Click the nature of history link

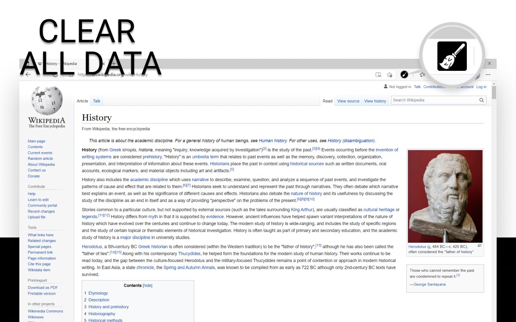(x=306, y=194)
